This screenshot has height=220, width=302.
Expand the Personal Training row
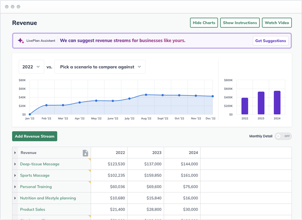tap(15, 187)
